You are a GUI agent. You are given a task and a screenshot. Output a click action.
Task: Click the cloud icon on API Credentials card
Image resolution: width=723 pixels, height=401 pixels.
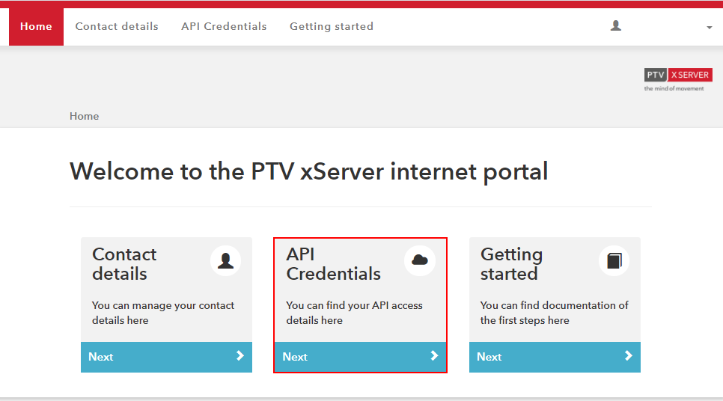pos(420,261)
